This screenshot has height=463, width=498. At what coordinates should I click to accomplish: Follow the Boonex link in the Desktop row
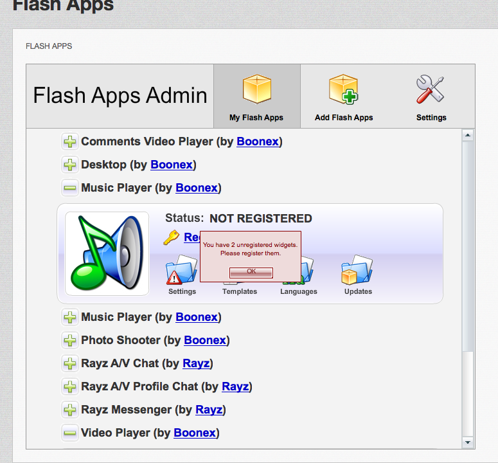172,165
